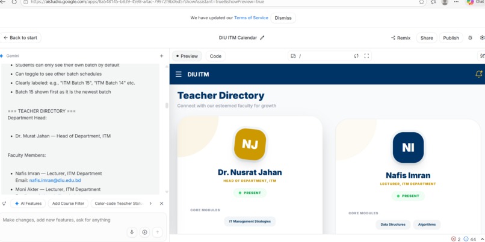Screen dimensions: 485x242
Task: Click the browser address bar
Action: (221, 2)
